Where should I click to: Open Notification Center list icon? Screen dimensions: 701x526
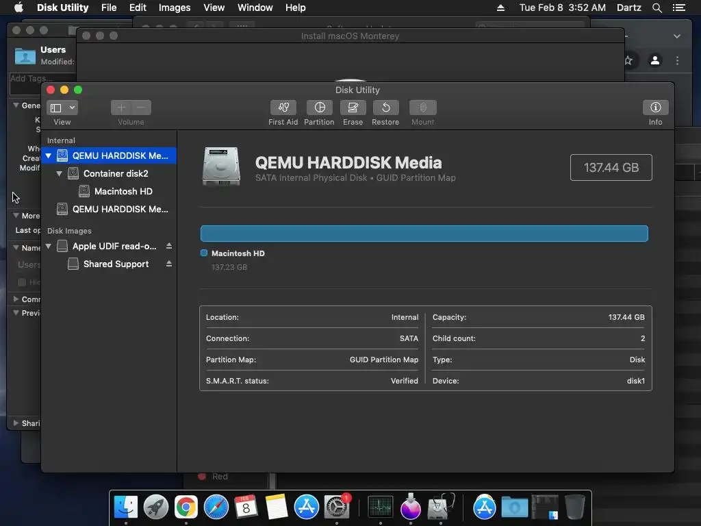pos(678,8)
